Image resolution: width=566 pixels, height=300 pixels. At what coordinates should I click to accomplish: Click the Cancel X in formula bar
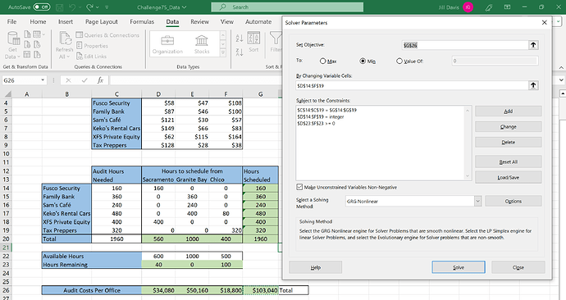[68, 80]
